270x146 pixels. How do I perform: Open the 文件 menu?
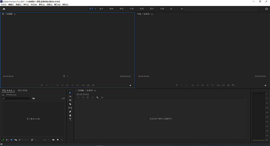3,5
